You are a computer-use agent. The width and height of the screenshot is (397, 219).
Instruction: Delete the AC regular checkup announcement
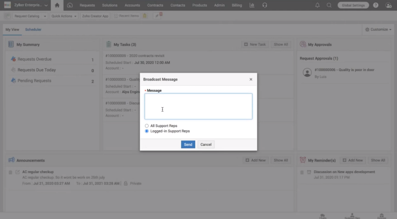pyautogui.click(x=11, y=172)
